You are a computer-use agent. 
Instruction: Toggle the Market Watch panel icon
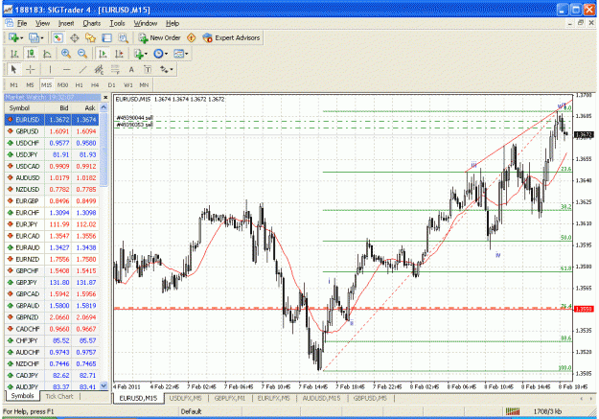click(x=58, y=37)
